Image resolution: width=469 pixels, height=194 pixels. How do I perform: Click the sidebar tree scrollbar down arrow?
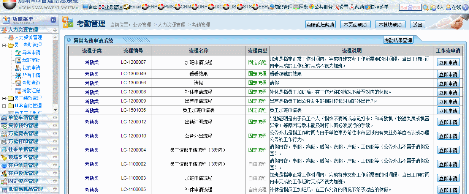pos(55,111)
